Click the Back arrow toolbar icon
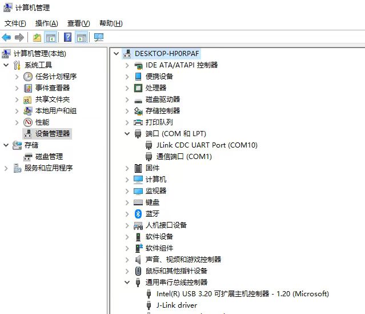 pyautogui.click(x=6, y=37)
